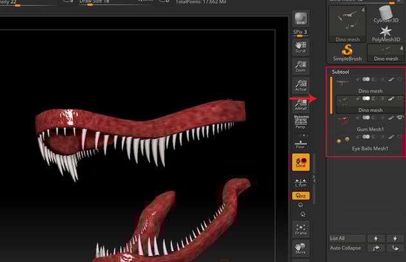This screenshot has width=406, height=262.
Task: Click the BPR render button
Action: [300, 19]
